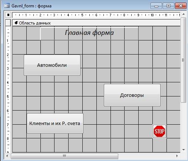Open the Договоры button
Image resolution: width=188 pixels, height=161 pixels.
point(132,95)
